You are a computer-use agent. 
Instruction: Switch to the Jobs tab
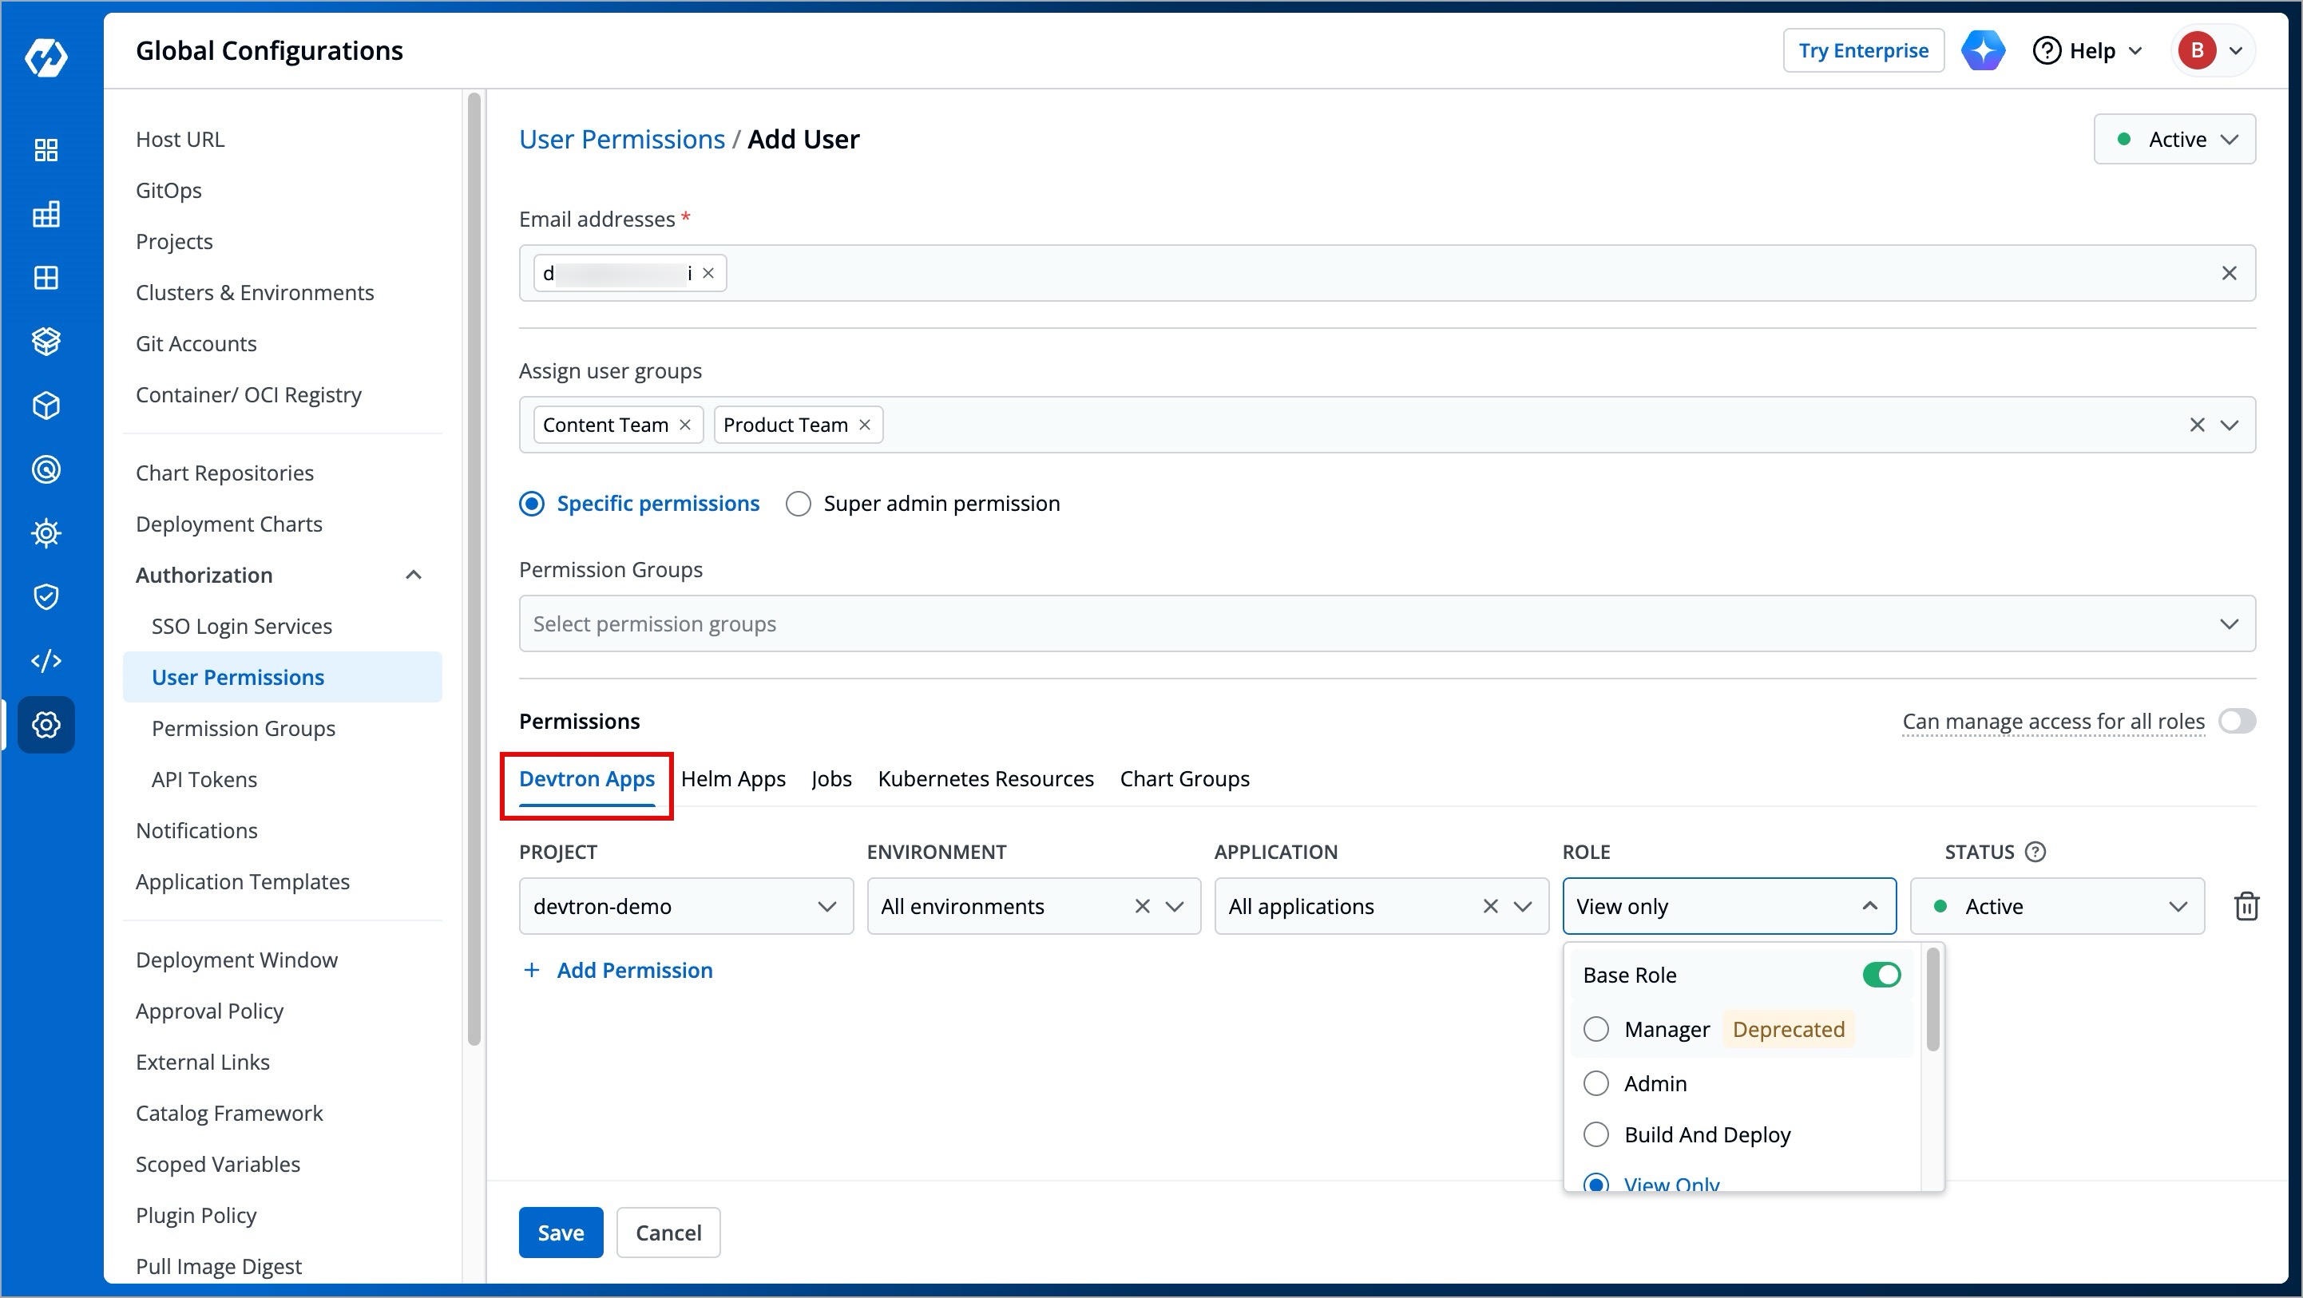pyautogui.click(x=831, y=778)
